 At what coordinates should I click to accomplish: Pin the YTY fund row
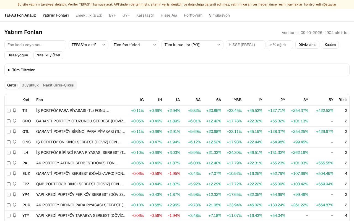(14, 215)
